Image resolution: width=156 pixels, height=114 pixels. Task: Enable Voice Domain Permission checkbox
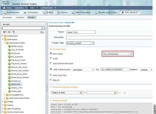(x=51, y=63)
